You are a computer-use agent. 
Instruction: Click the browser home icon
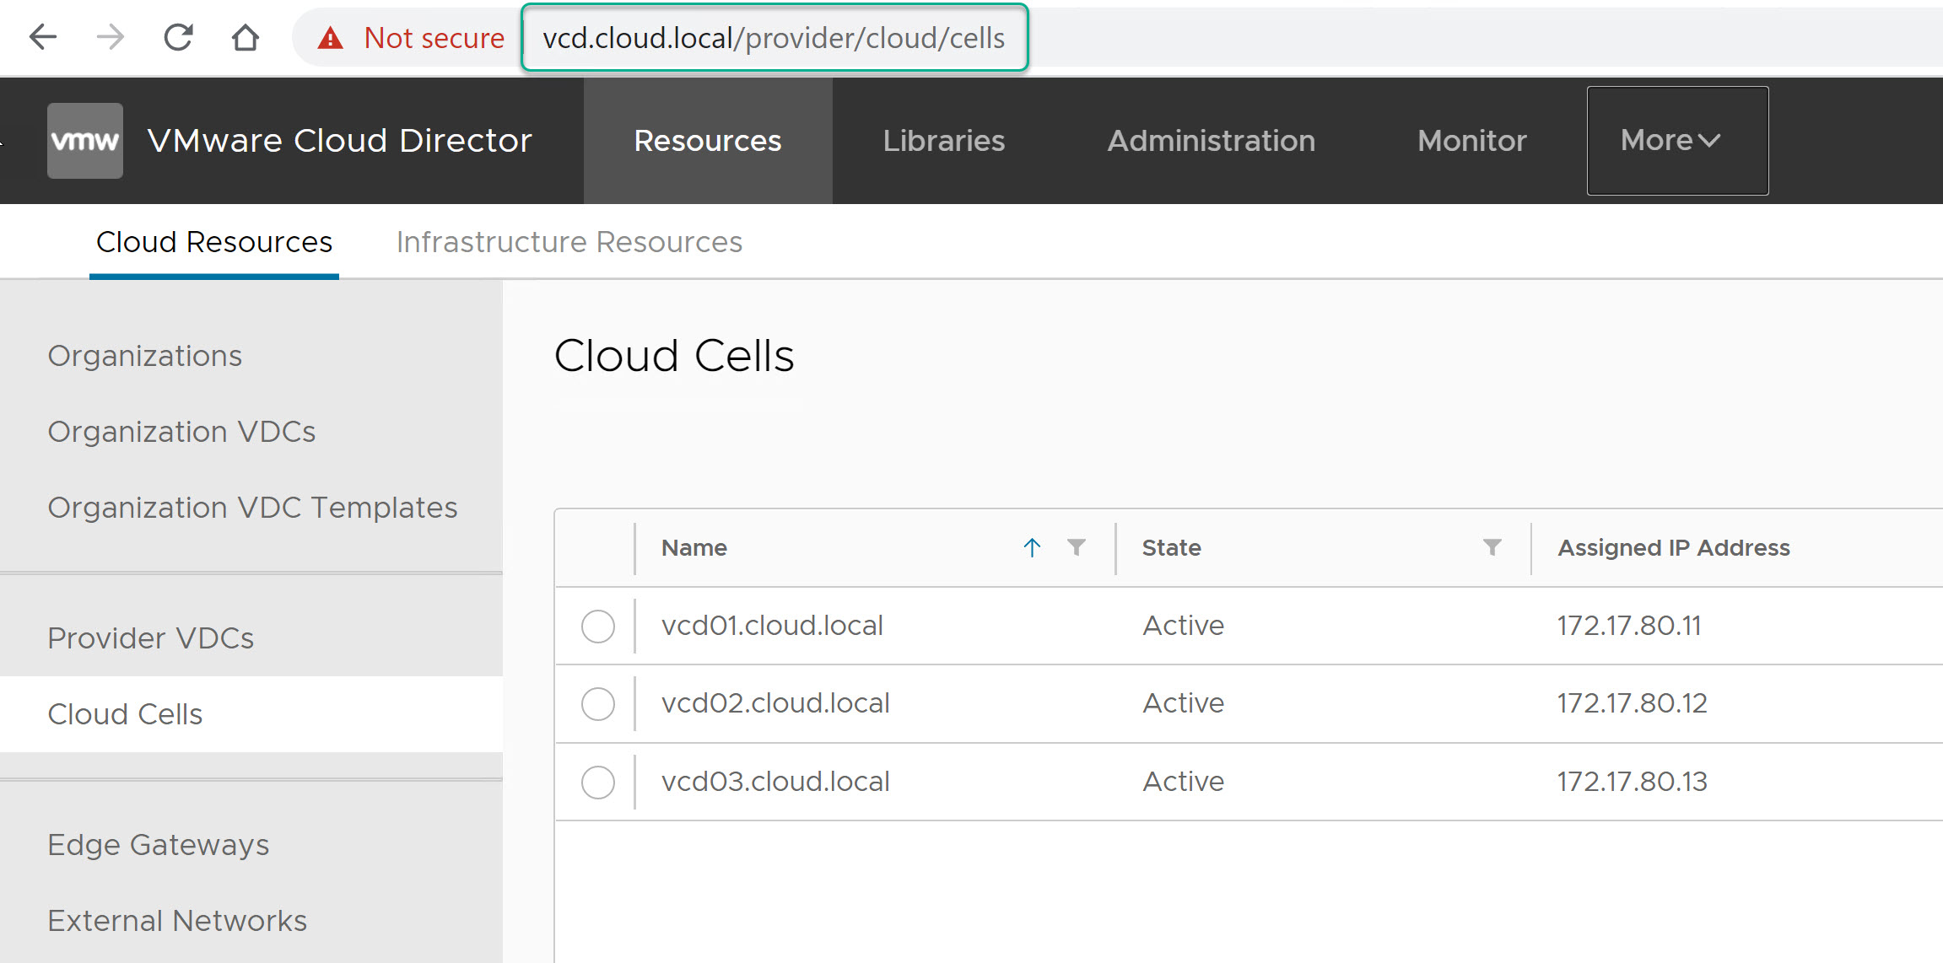pyautogui.click(x=246, y=37)
